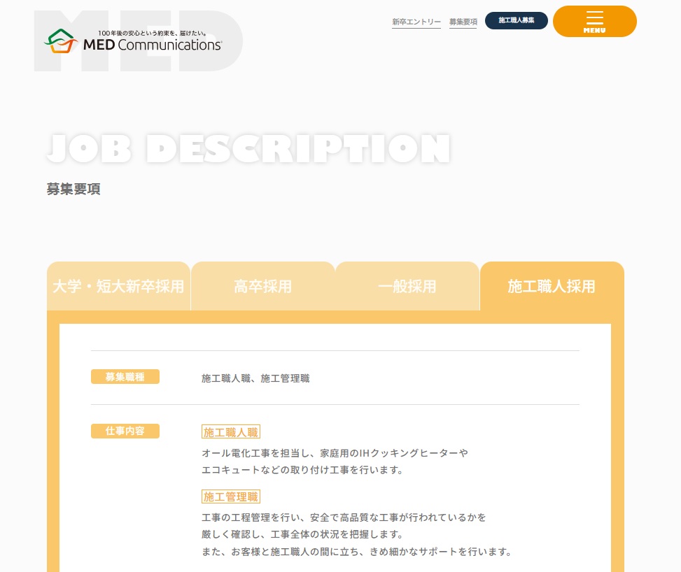Screen dimensions: 681x572
Task: Open the 新卒エントリー header link
Action: coord(416,22)
